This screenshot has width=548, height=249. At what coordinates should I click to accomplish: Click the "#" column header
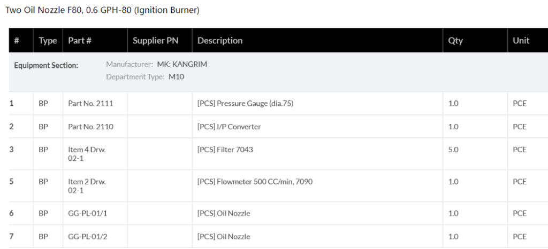17,41
